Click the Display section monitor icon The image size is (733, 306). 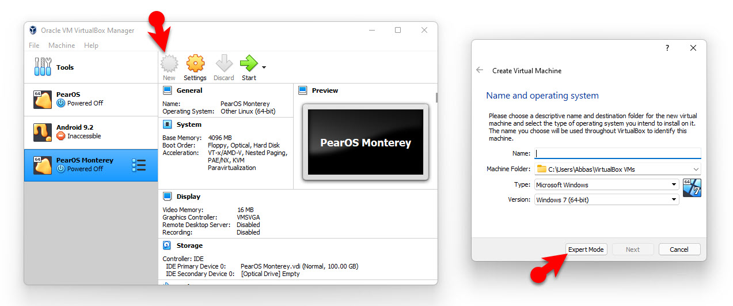coord(168,197)
